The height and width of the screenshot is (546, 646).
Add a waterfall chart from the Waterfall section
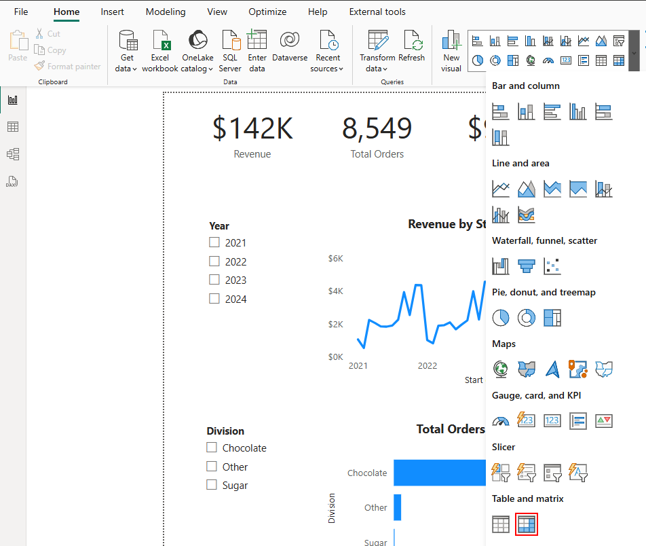(x=501, y=266)
